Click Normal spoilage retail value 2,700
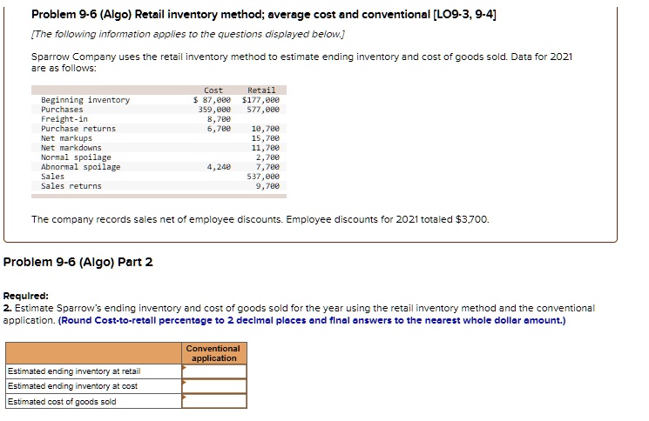The height and width of the screenshot is (421, 649). point(267,157)
